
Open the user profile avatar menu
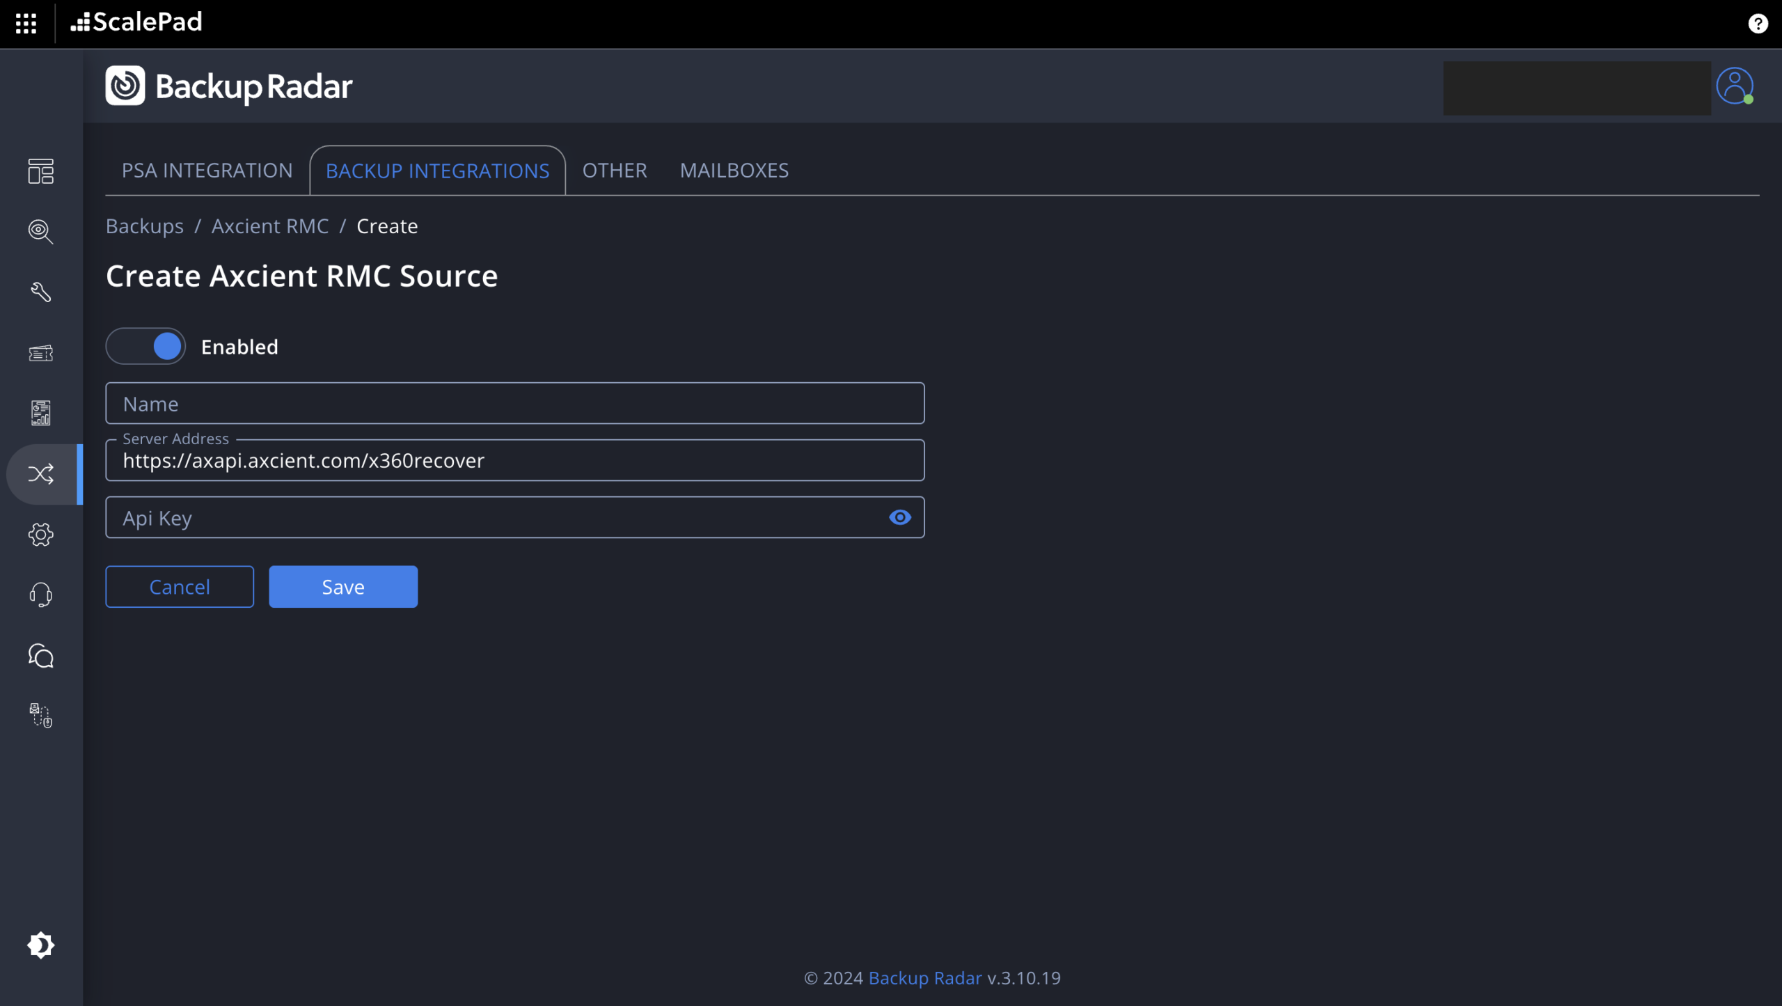[1735, 86]
